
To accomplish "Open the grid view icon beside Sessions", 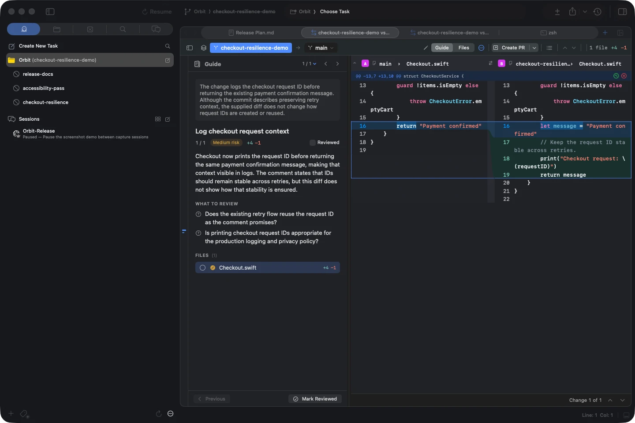I will [158, 119].
